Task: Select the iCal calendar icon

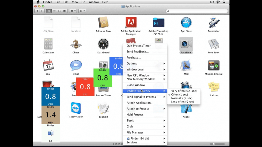Action: (48, 65)
